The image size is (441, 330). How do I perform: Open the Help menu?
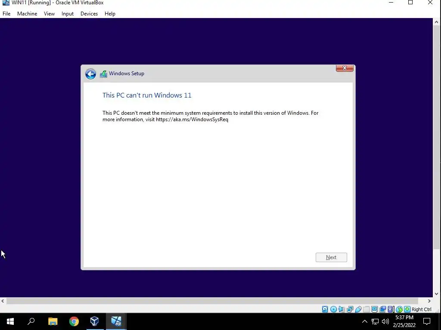click(110, 14)
